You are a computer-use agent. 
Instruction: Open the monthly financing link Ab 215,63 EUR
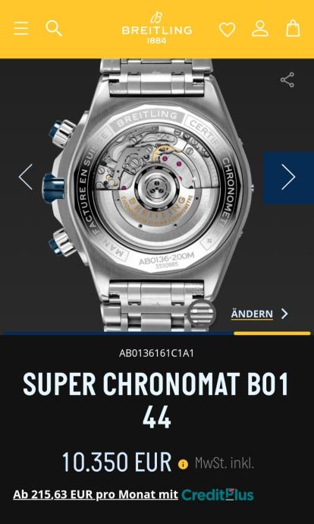pyautogui.click(x=96, y=495)
